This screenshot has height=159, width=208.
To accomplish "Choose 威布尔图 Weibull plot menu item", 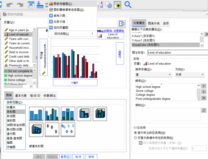I will pyautogui.click(x=73, y=16).
